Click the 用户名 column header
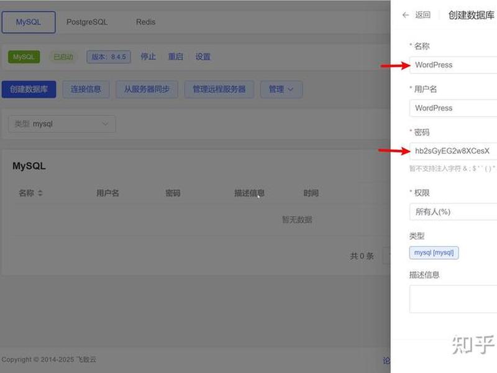The image size is (497, 373). tap(107, 193)
